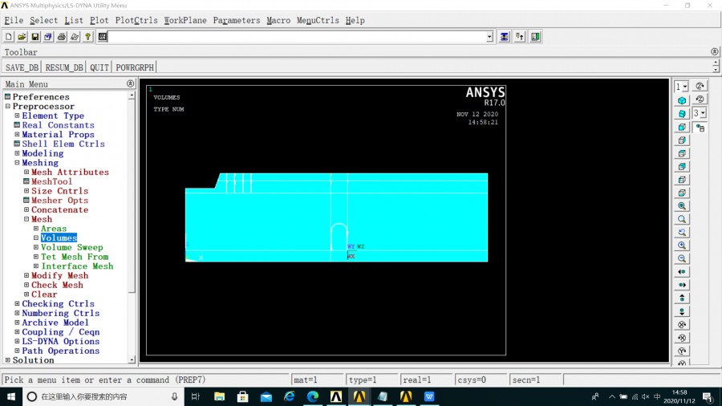Select the isometric view cube icon
722x406 pixels.
point(682,100)
